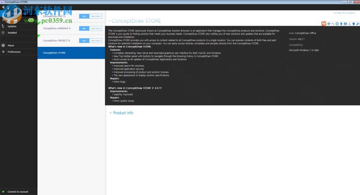The image size is (360, 195).
Task: Click the Sogou input method S logo
Action: [324, 23]
